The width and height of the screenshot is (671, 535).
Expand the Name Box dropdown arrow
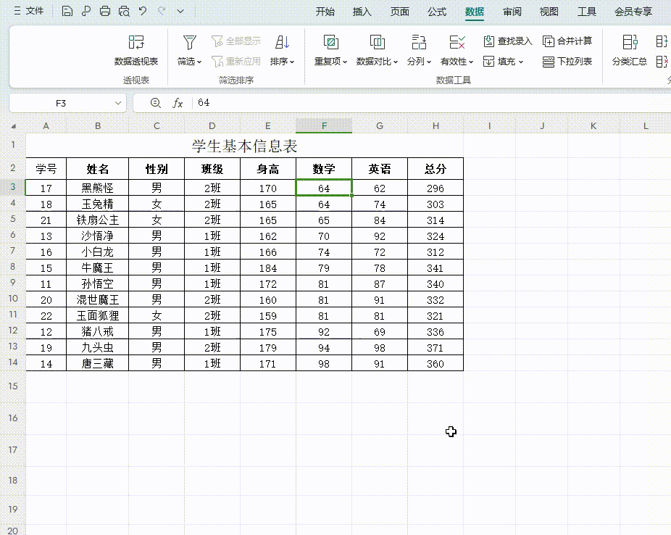tap(118, 103)
